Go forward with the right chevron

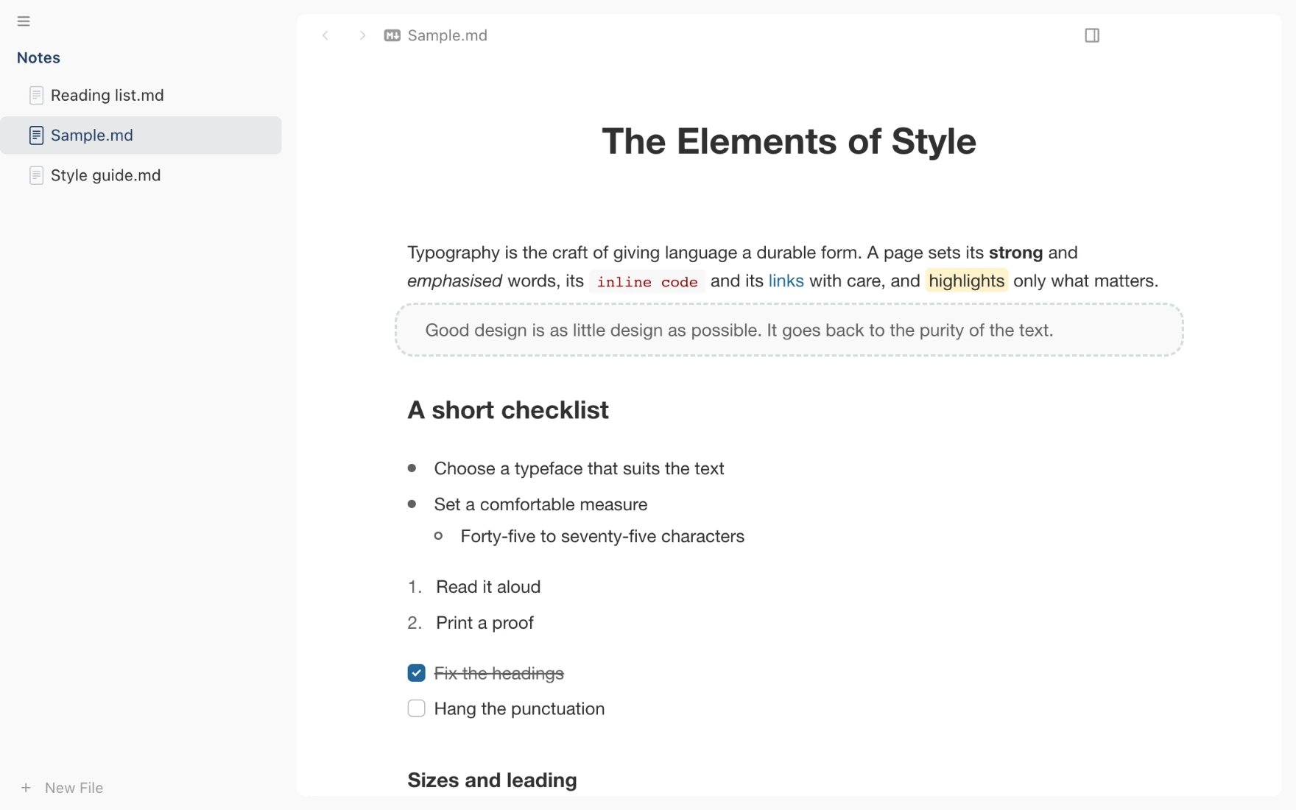pyautogui.click(x=362, y=35)
